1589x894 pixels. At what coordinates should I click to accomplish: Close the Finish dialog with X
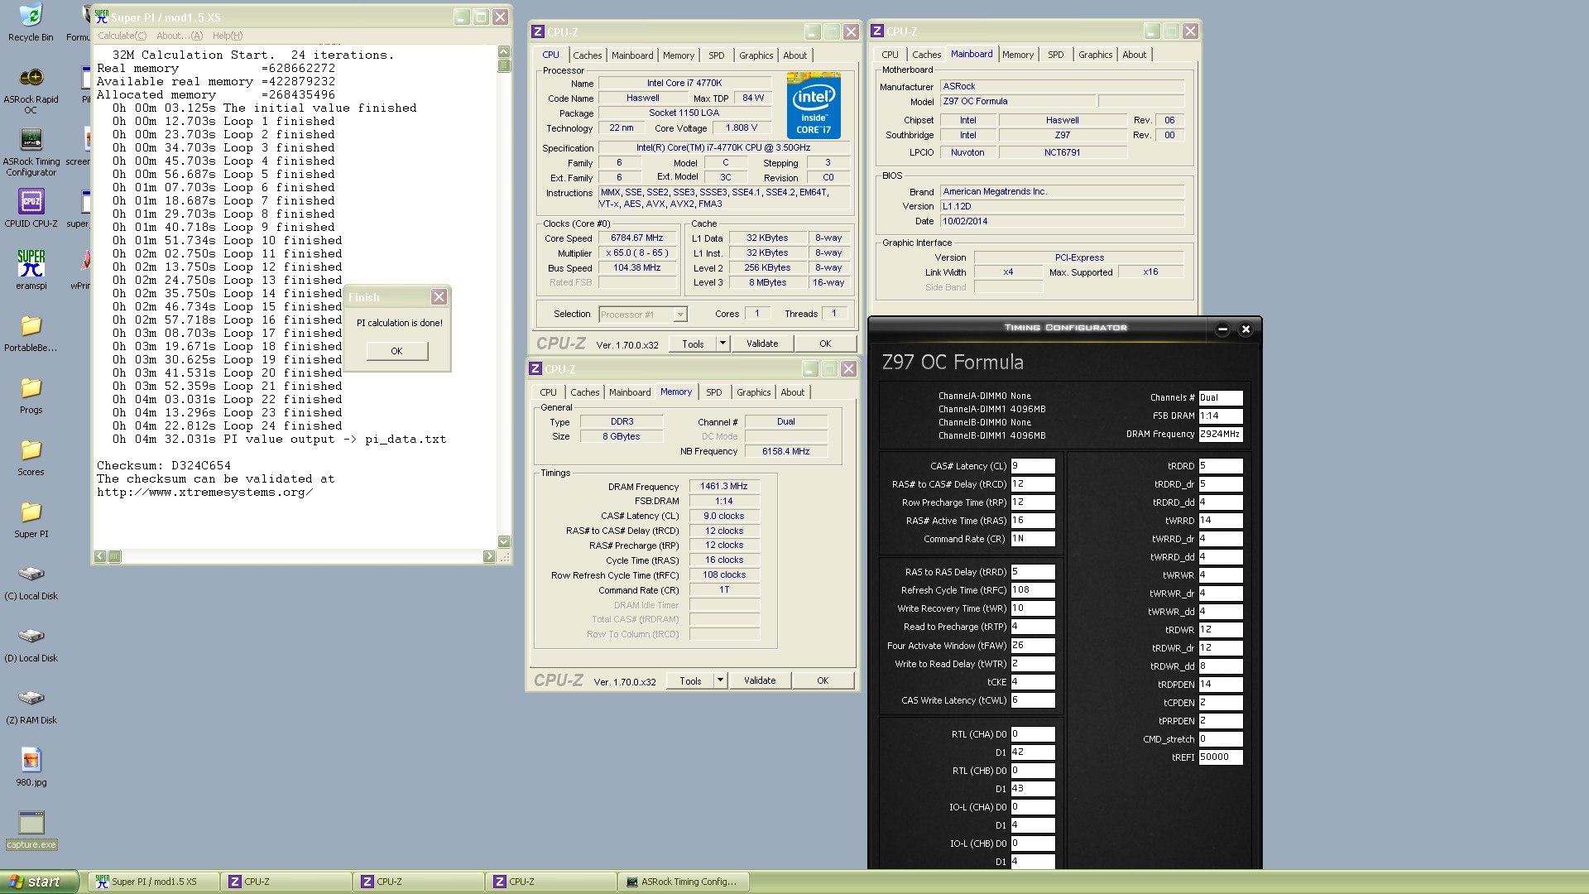439,296
